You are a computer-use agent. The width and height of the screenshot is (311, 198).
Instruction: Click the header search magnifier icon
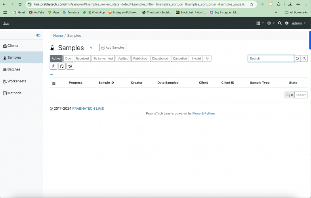coord(280,23)
